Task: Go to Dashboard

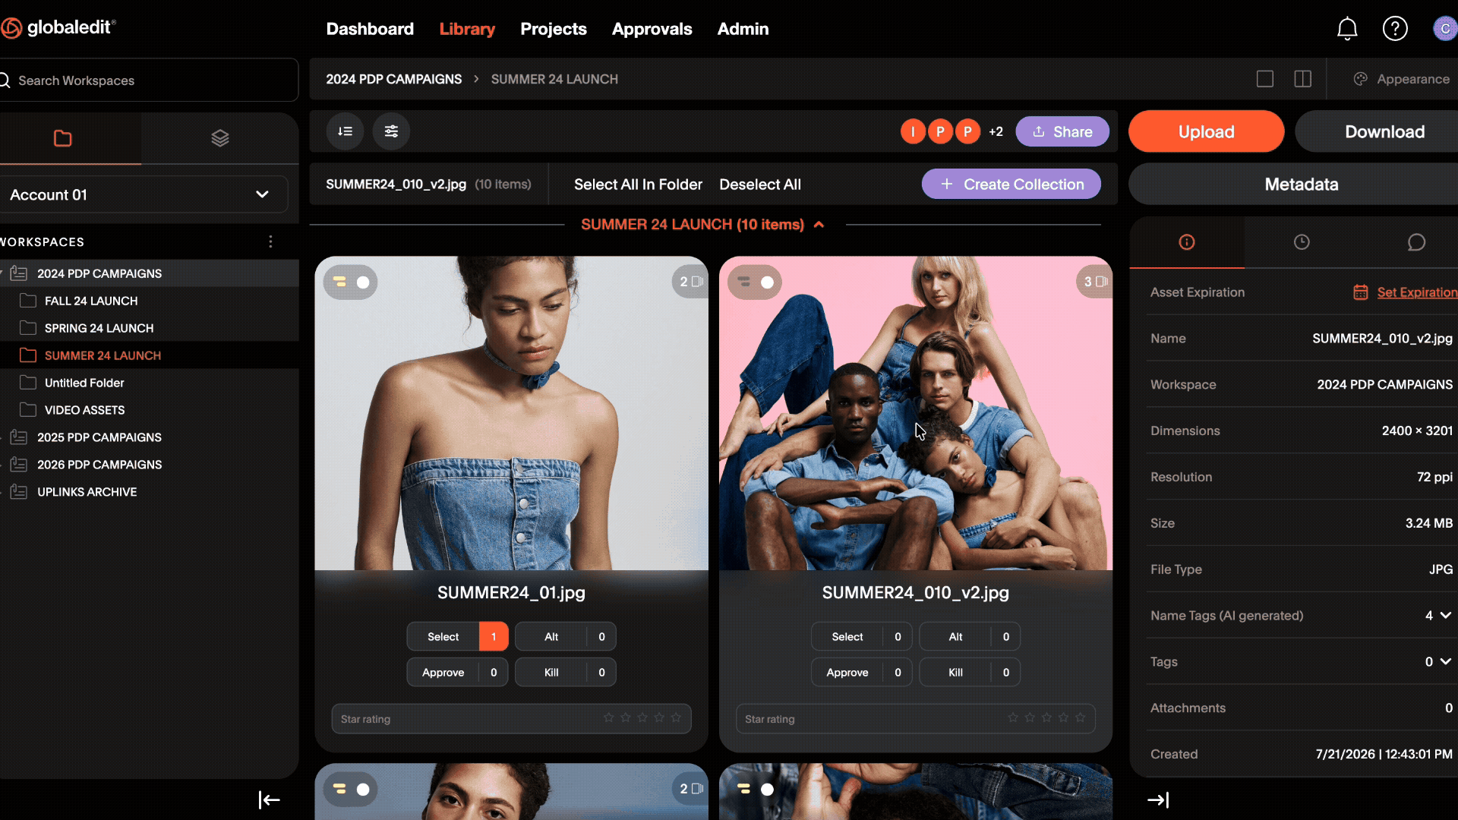Action: (x=370, y=29)
